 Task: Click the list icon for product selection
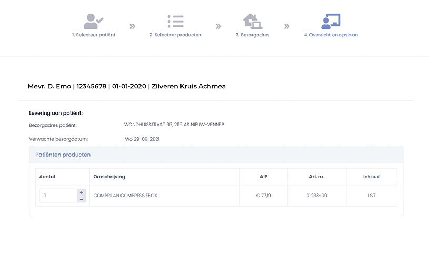pos(175,22)
